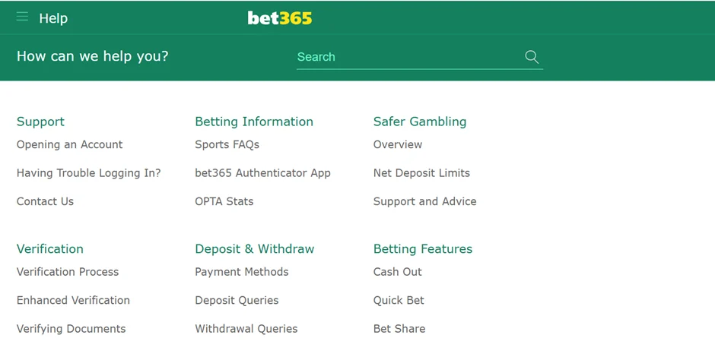The image size is (715, 357).
Task: Click the bet365 logo
Action: click(x=279, y=18)
